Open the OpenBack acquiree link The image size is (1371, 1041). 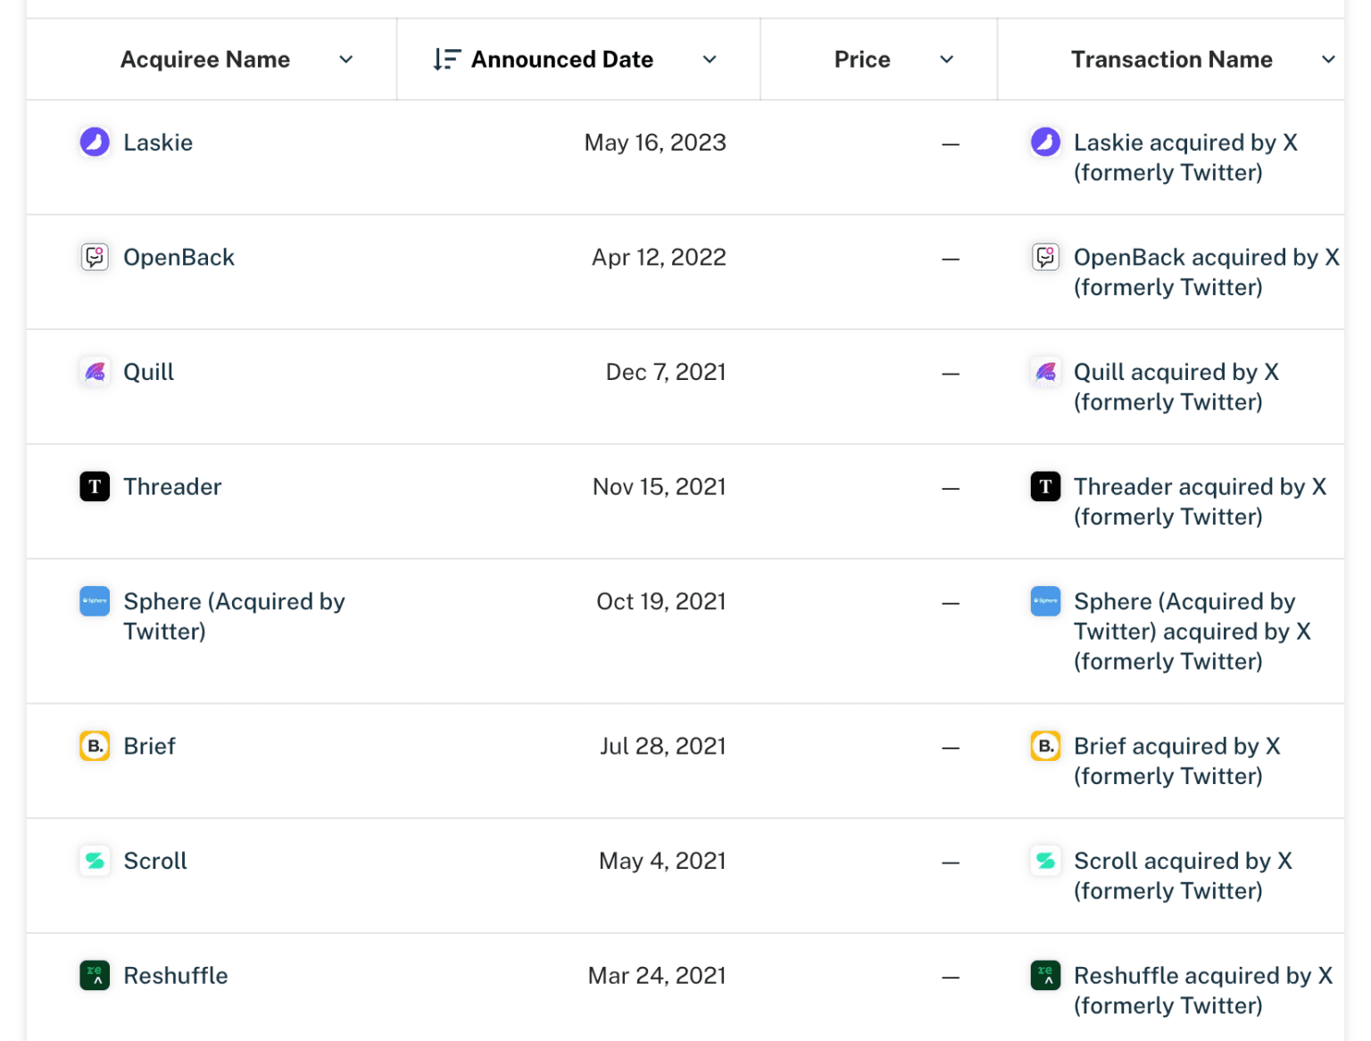(x=179, y=258)
